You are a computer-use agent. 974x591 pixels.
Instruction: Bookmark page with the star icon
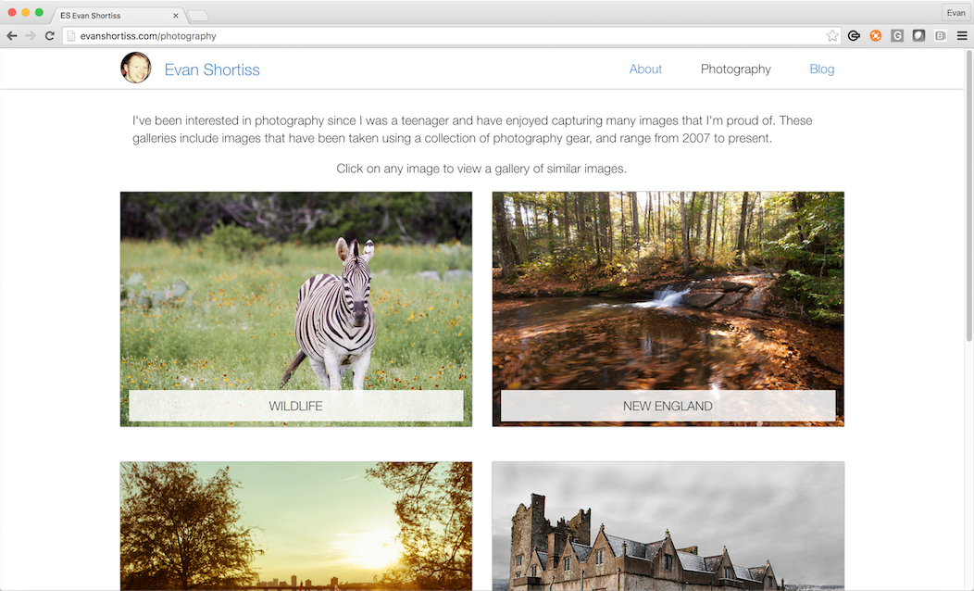point(832,36)
